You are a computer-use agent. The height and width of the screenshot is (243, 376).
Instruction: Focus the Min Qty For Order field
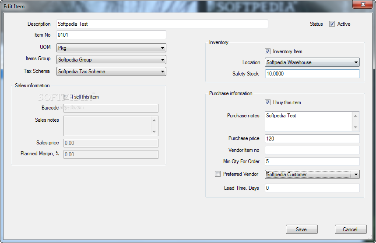pyautogui.click(x=312, y=161)
